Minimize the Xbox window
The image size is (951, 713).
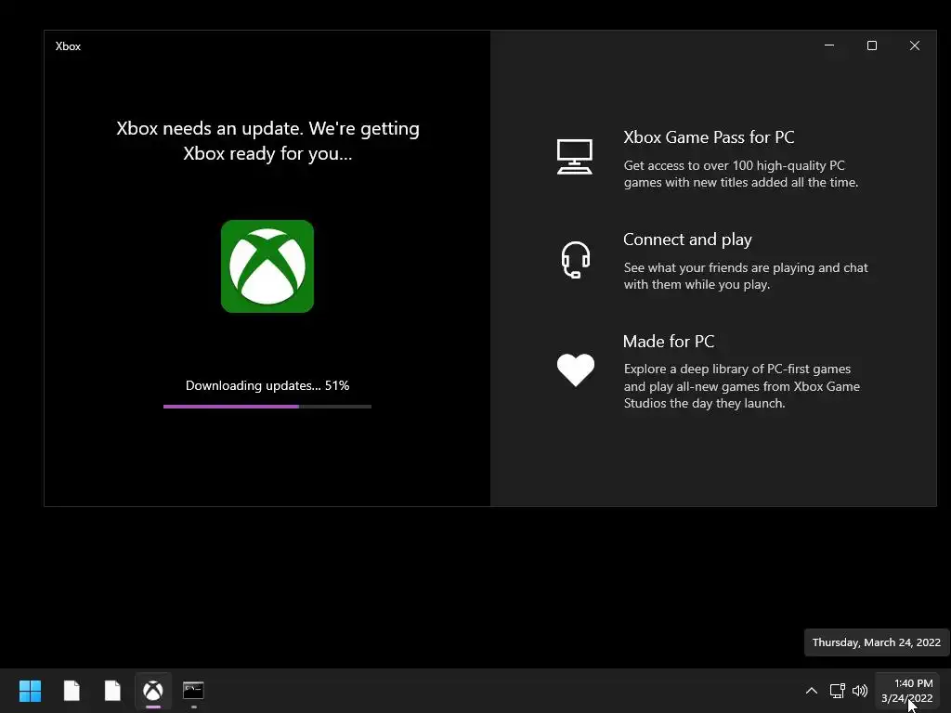[829, 45]
